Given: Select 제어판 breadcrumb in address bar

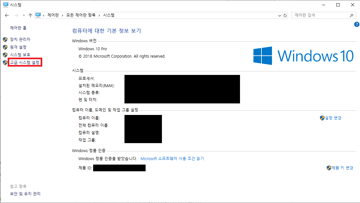Looking at the screenshot, I should [53, 15].
